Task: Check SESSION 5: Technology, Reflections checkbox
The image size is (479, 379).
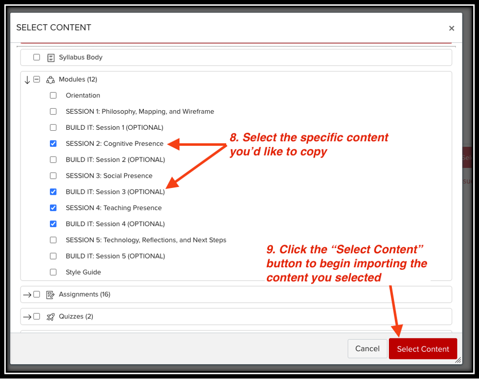Action: tap(53, 240)
